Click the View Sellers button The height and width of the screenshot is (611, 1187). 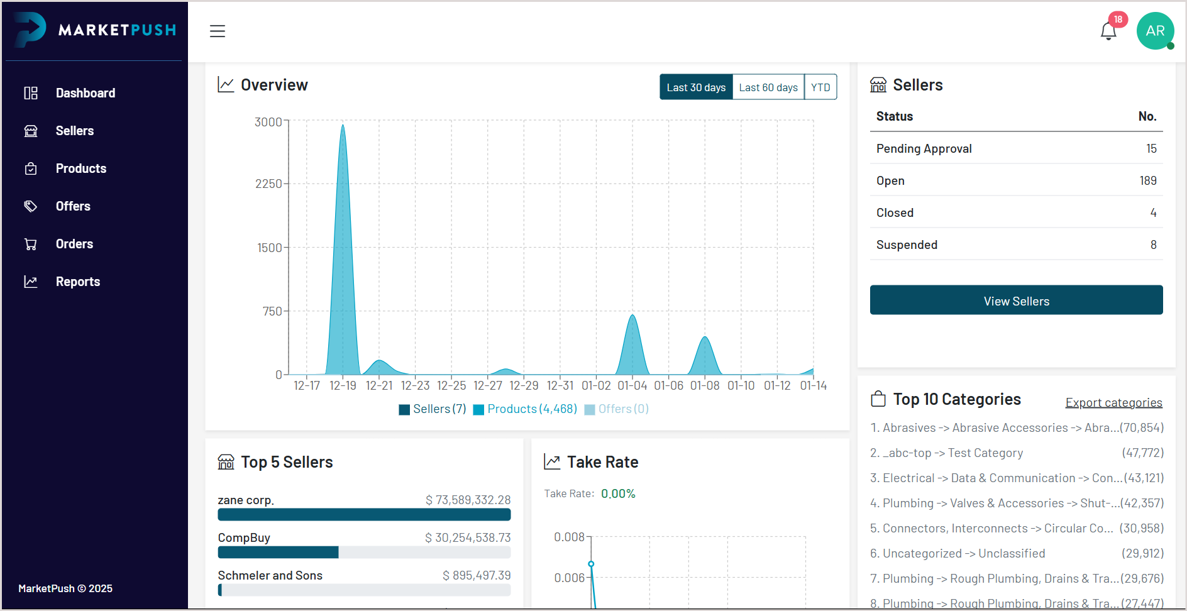coord(1016,300)
